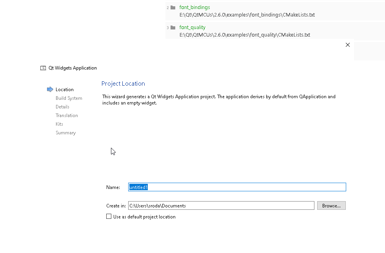Click the folder icon beside font_bindings
385x253 pixels.
coord(173,7)
